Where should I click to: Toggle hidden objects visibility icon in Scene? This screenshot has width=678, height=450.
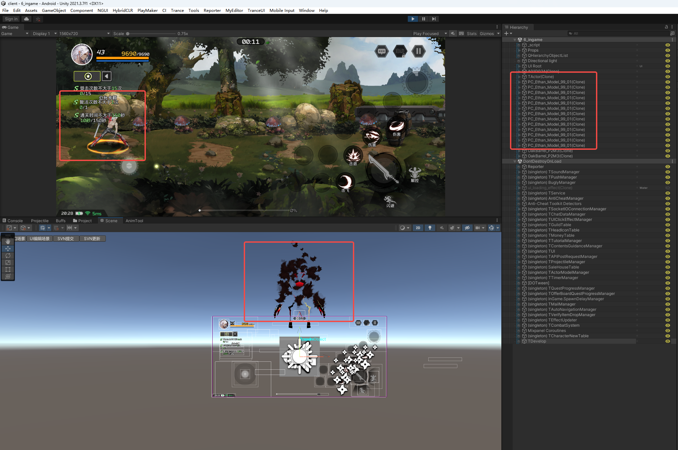click(467, 228)
